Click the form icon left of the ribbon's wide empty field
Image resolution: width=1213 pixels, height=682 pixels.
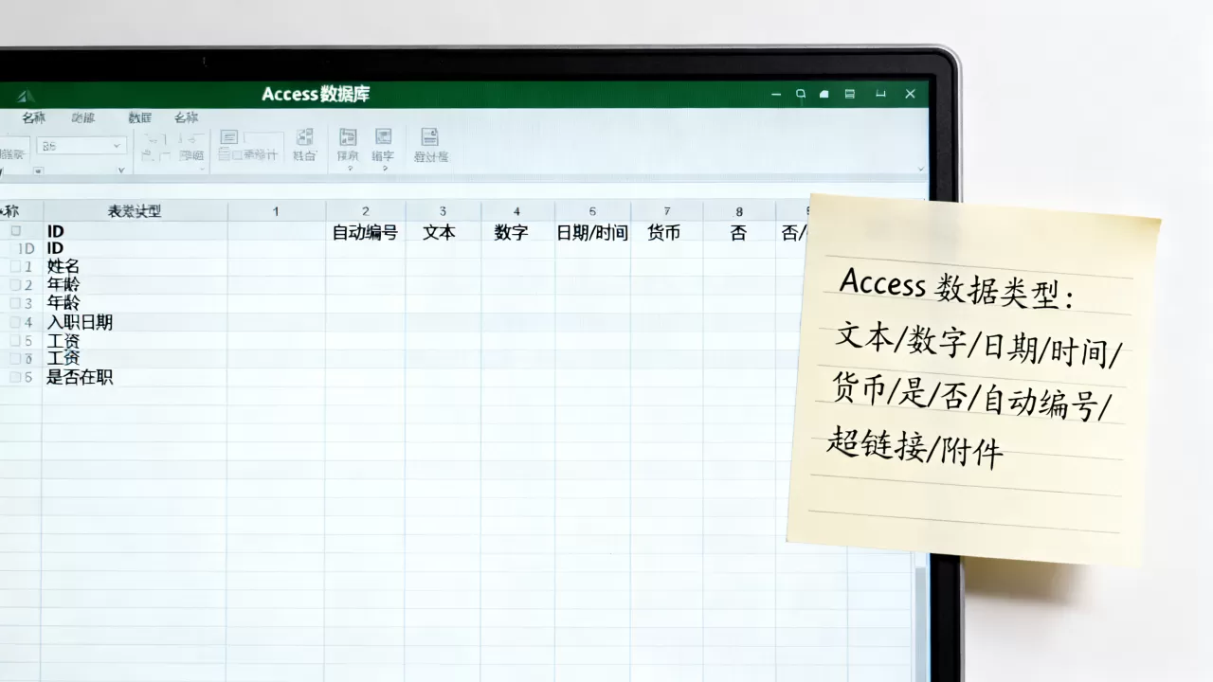229,137
